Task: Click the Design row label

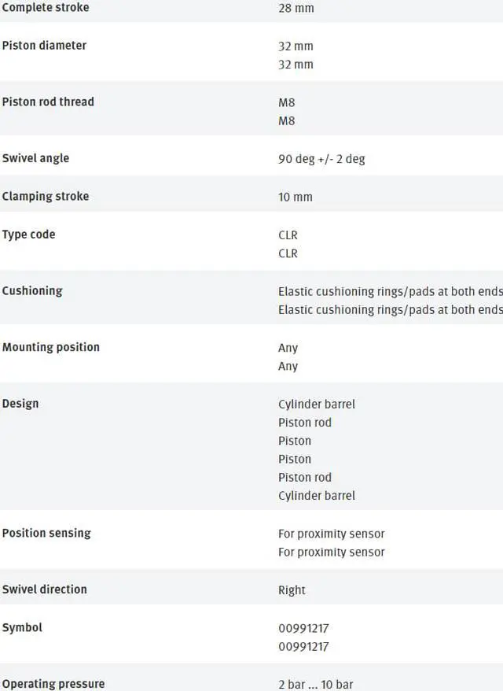Action: 20,404
